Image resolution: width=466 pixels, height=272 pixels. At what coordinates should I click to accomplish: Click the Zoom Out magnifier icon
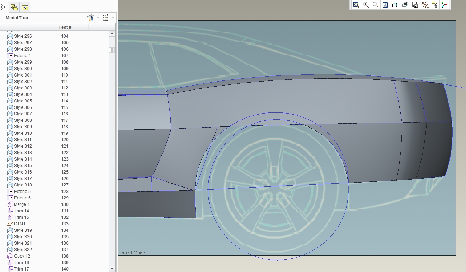pyautogui.click(x=376, y=5)
